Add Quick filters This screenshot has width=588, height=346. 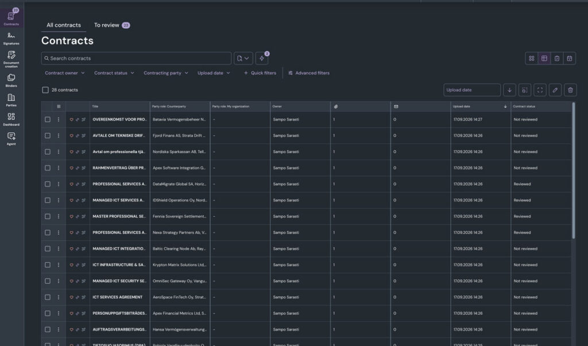260,73
